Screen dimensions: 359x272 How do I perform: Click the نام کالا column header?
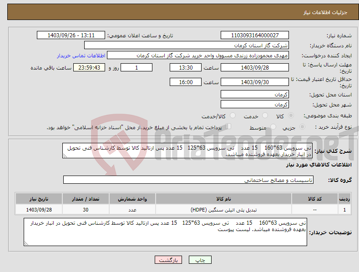point(223,199)
